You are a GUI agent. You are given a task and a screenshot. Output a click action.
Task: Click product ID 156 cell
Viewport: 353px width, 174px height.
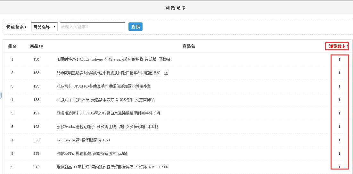[36, 59]
